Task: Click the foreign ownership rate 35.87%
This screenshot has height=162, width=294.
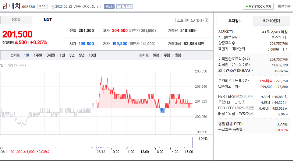Action: coord(281,71)
